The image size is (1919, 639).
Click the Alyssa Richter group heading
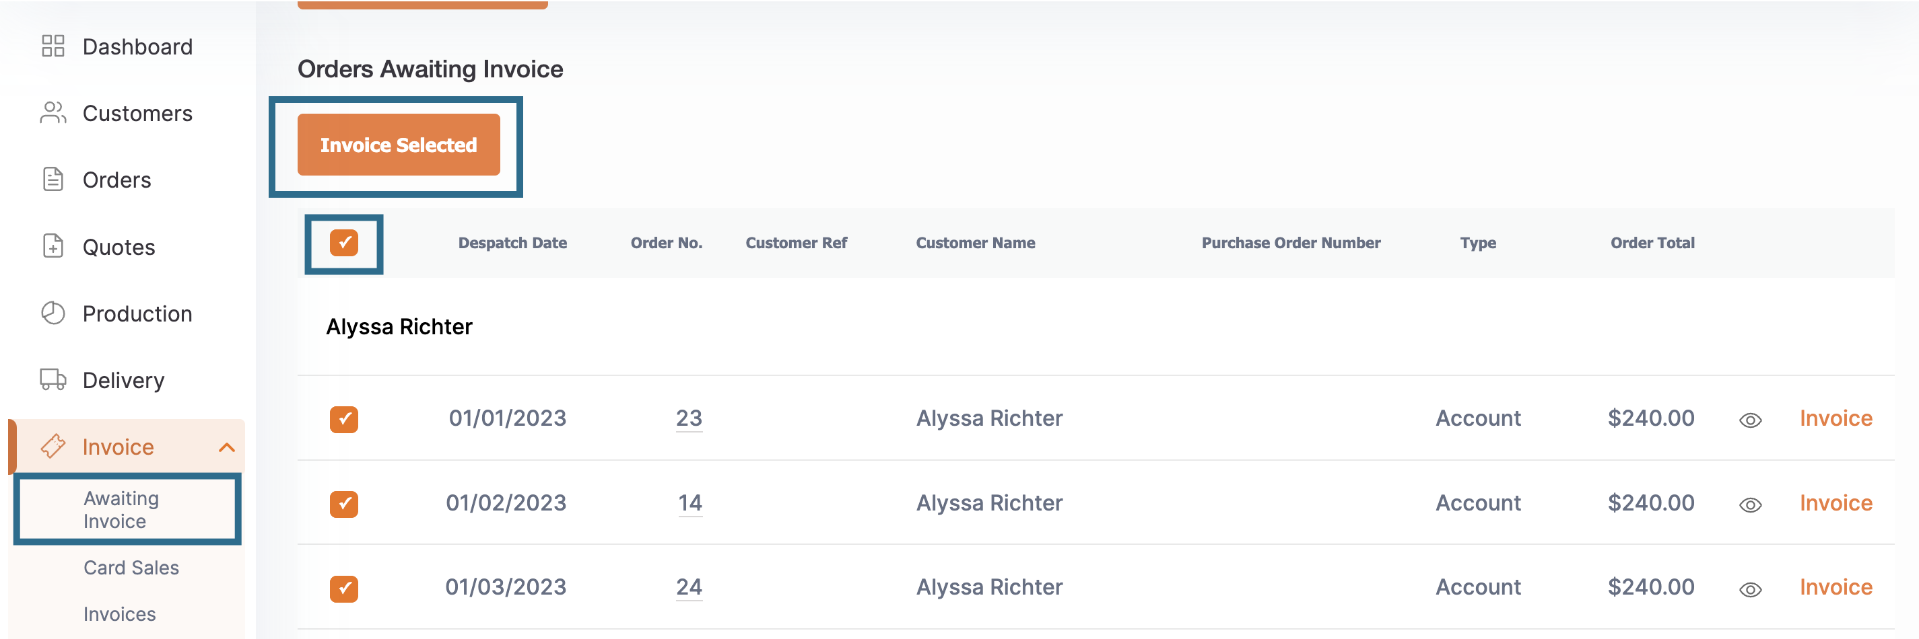point(399,327)
